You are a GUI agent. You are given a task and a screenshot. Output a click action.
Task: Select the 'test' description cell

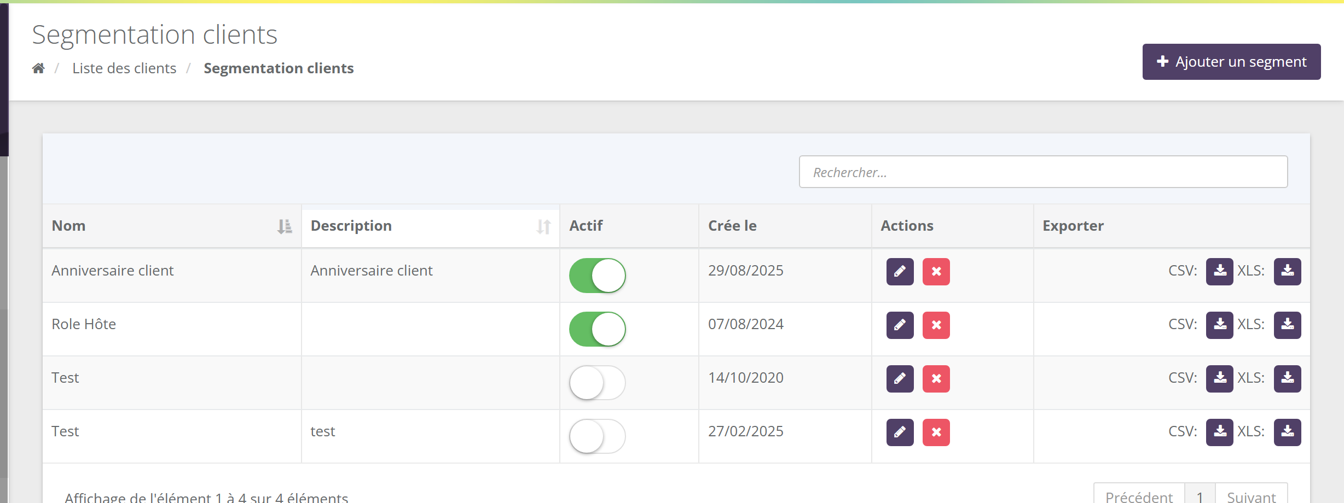tap(431, 436)
